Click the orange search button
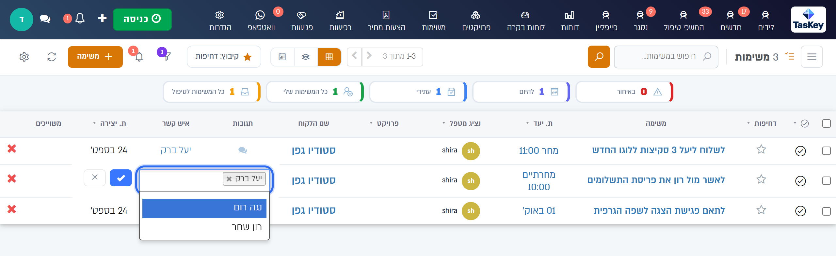 point(599,57)
